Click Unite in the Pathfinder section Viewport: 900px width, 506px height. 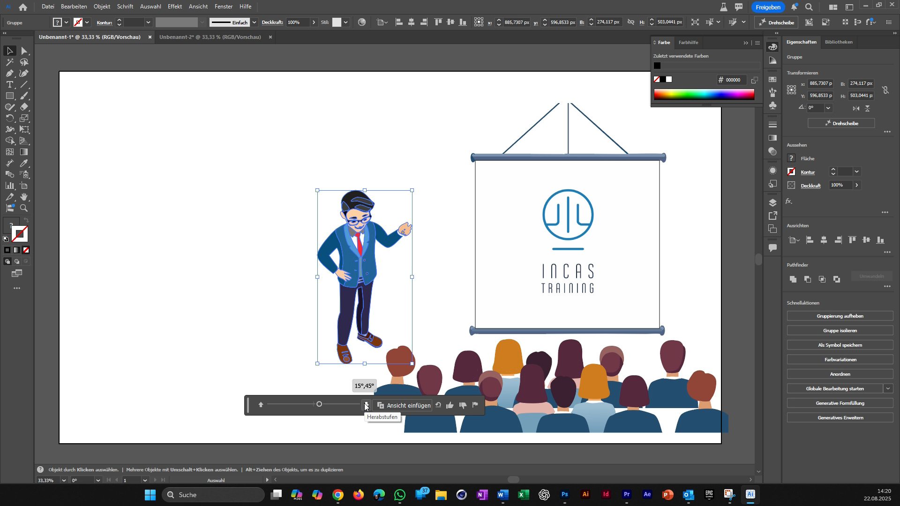793,279
